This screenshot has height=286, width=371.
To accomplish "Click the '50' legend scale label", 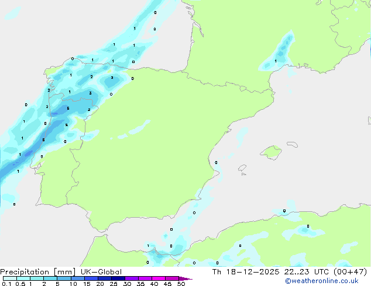I will pyautogui.click(x=181, y=284).
